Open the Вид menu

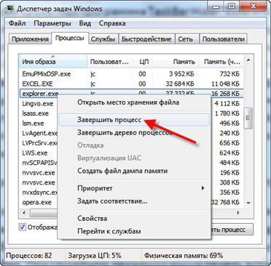click(x=85, y=23)
